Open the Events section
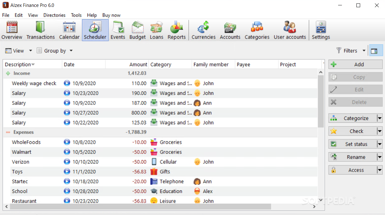 [118, 30]
